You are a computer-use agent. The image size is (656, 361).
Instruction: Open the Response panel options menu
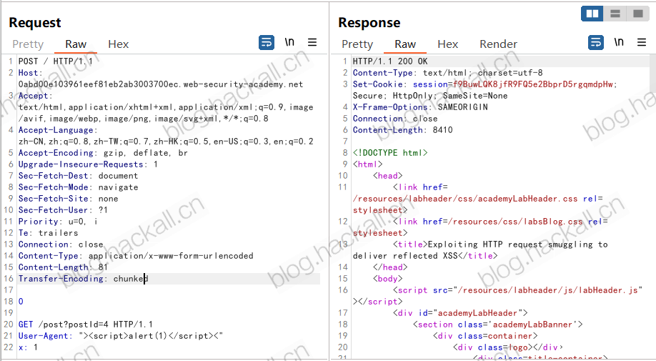pyautogui.click(x=642, y=42)
